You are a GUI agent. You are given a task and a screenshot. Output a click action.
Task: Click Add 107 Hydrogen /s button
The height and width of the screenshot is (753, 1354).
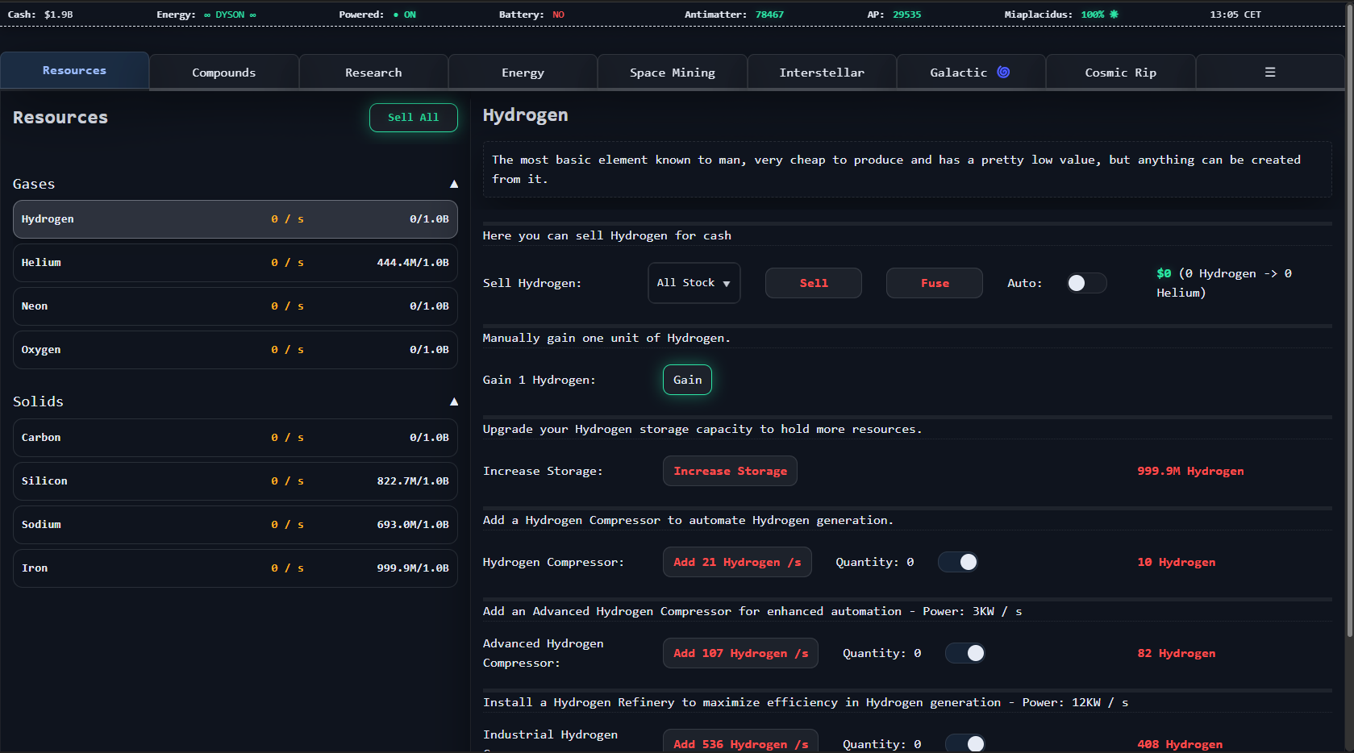coord(740,653)
